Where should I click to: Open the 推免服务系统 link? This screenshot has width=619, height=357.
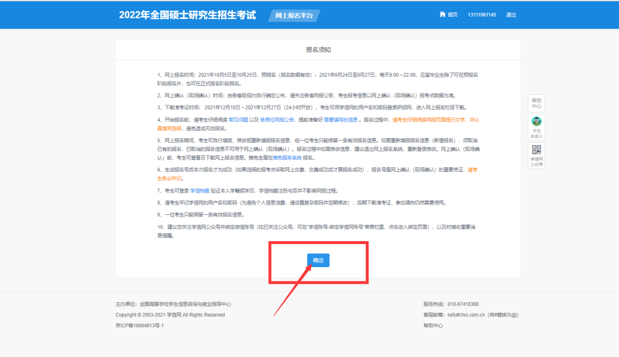pos(287,158)
